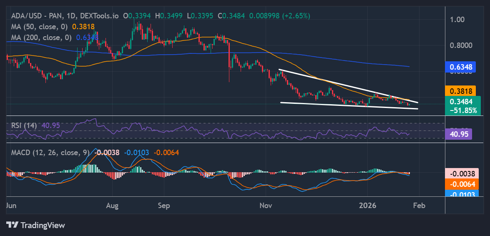Click the blue 0.6348 price axis tag
This screenshot has width=490, height=236.
click(x=460, y=66)
